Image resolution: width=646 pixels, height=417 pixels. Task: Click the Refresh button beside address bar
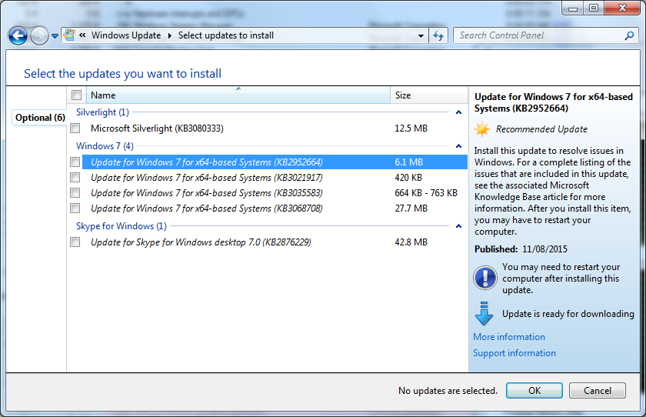coord(438,36)
